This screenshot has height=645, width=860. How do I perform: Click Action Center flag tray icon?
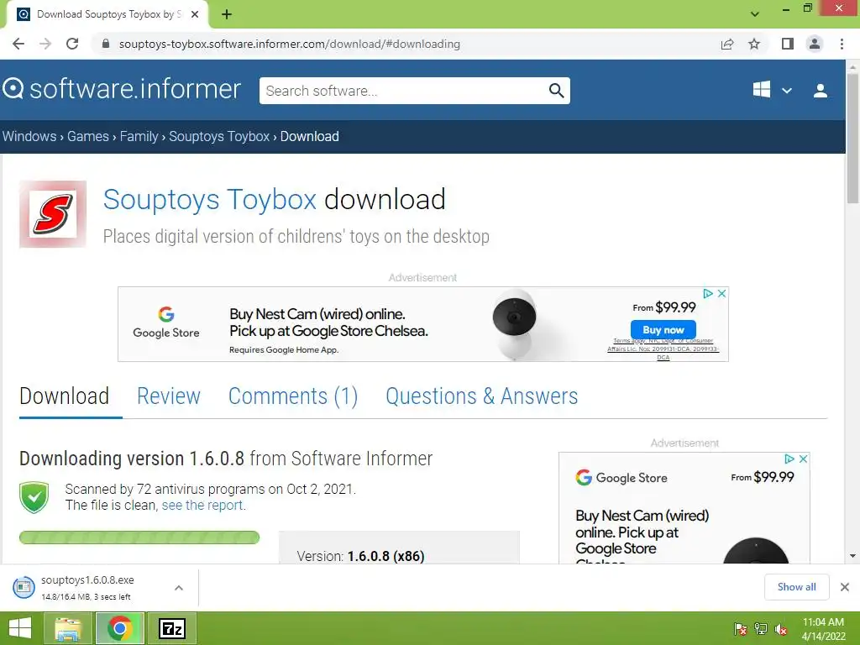(x=741, y=629)
